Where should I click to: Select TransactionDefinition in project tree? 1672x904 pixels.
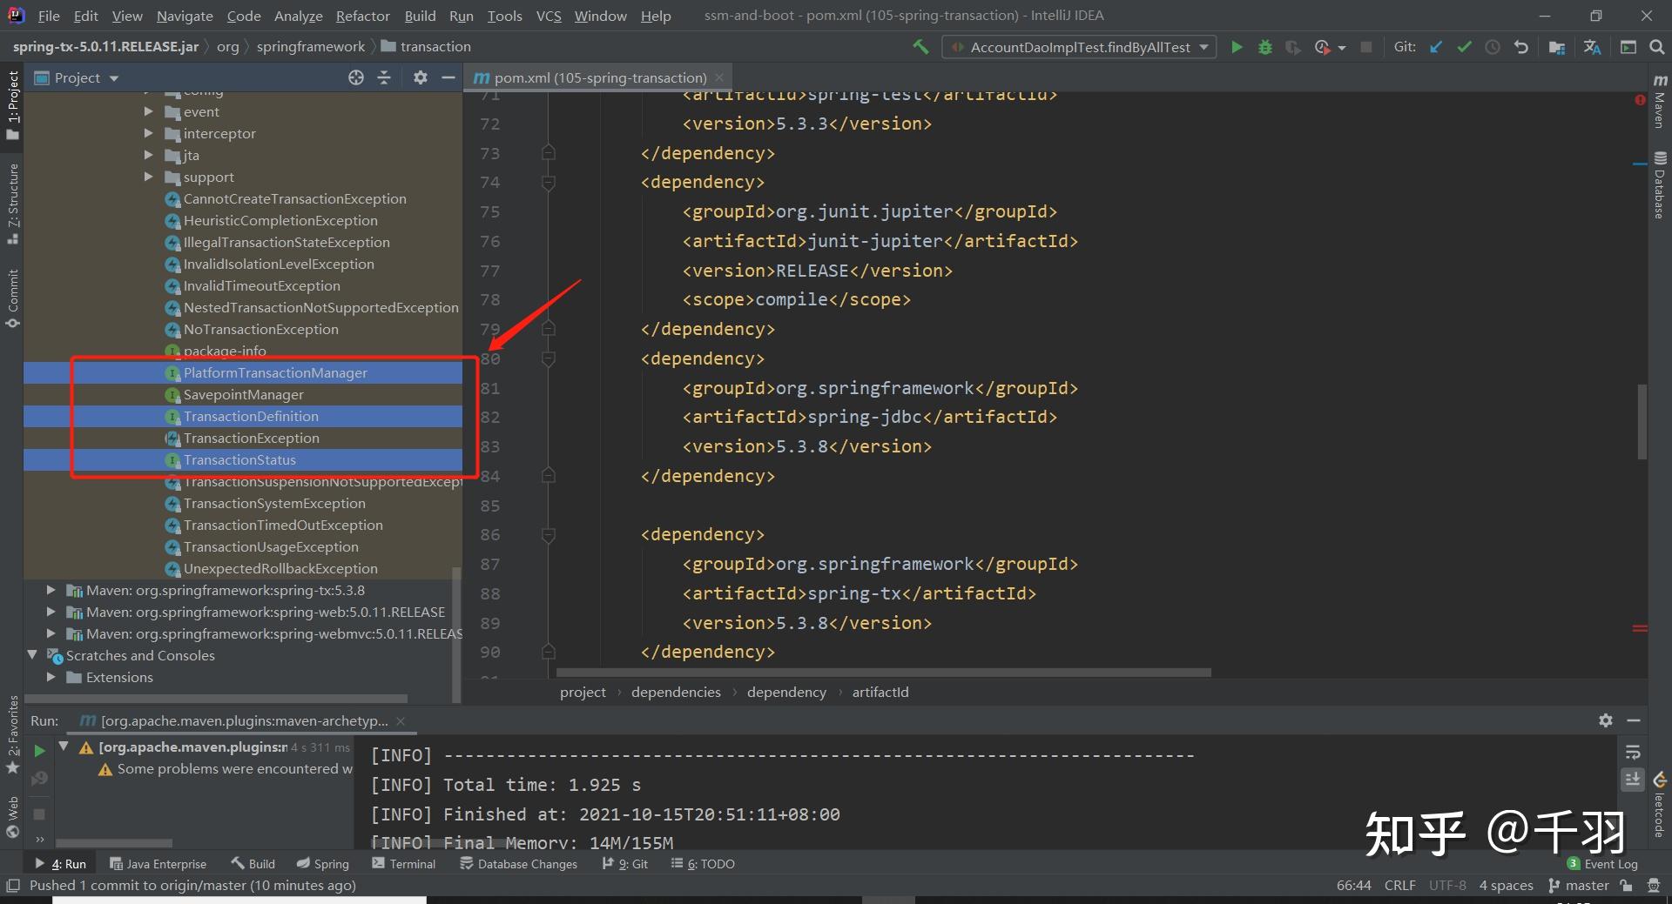(251, 416)
